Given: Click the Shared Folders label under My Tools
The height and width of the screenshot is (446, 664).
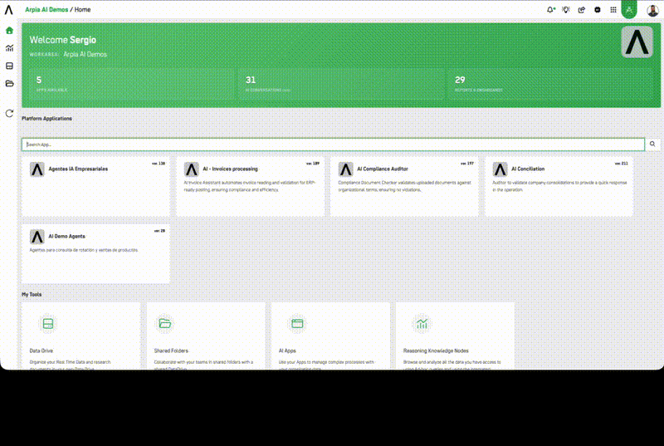Looking at the screenshot, I should (171, 350).
